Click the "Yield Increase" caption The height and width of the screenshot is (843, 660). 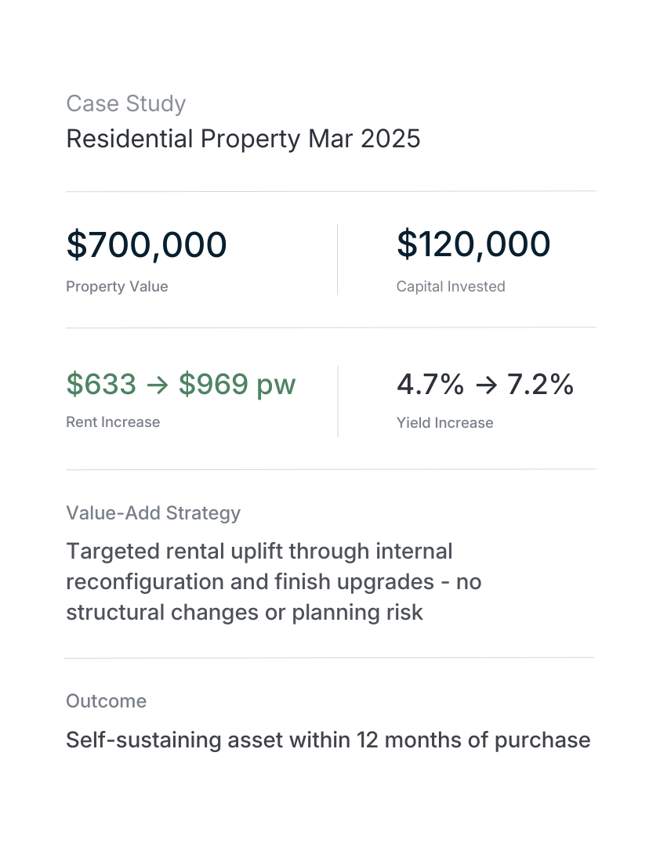tap(444, 423)
